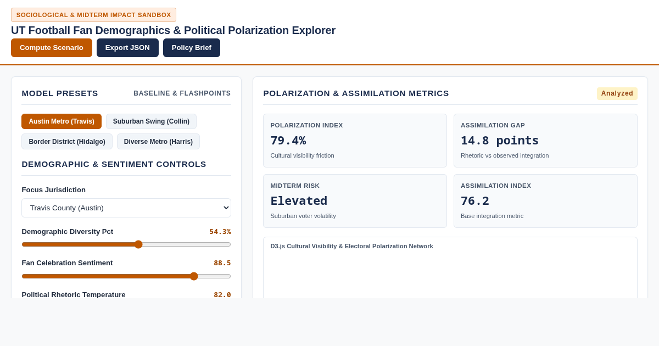659x346 pixels.
Task: Click the 54.3% diversity value
Action: (x=220, y=232)
